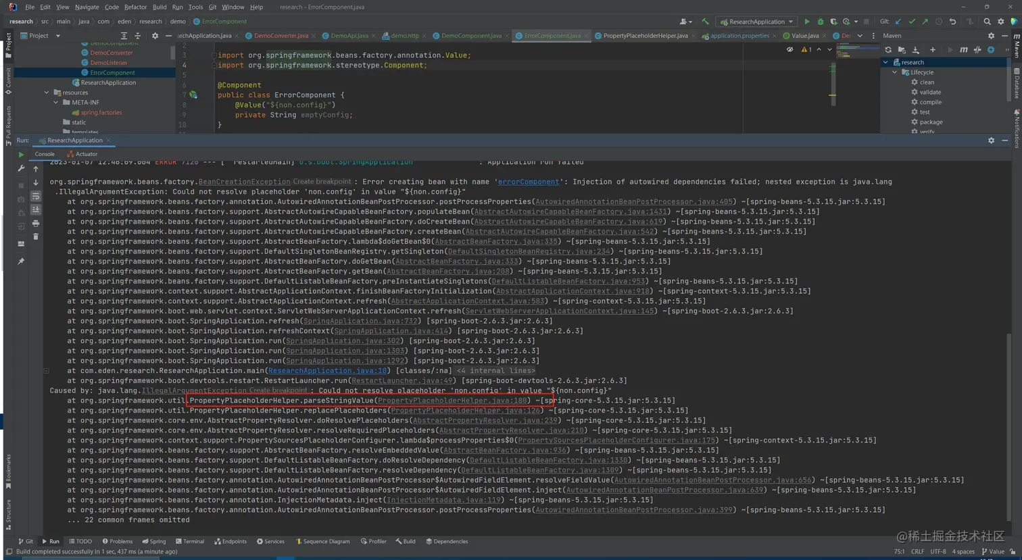Print console output with printer icon

coord(36,223)
